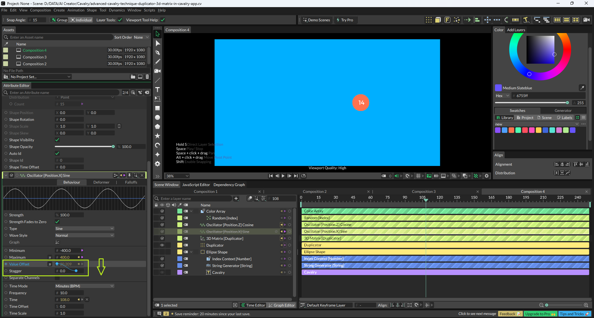Click the Polygon shape tool
594x318 pixels.
[157, 127]
